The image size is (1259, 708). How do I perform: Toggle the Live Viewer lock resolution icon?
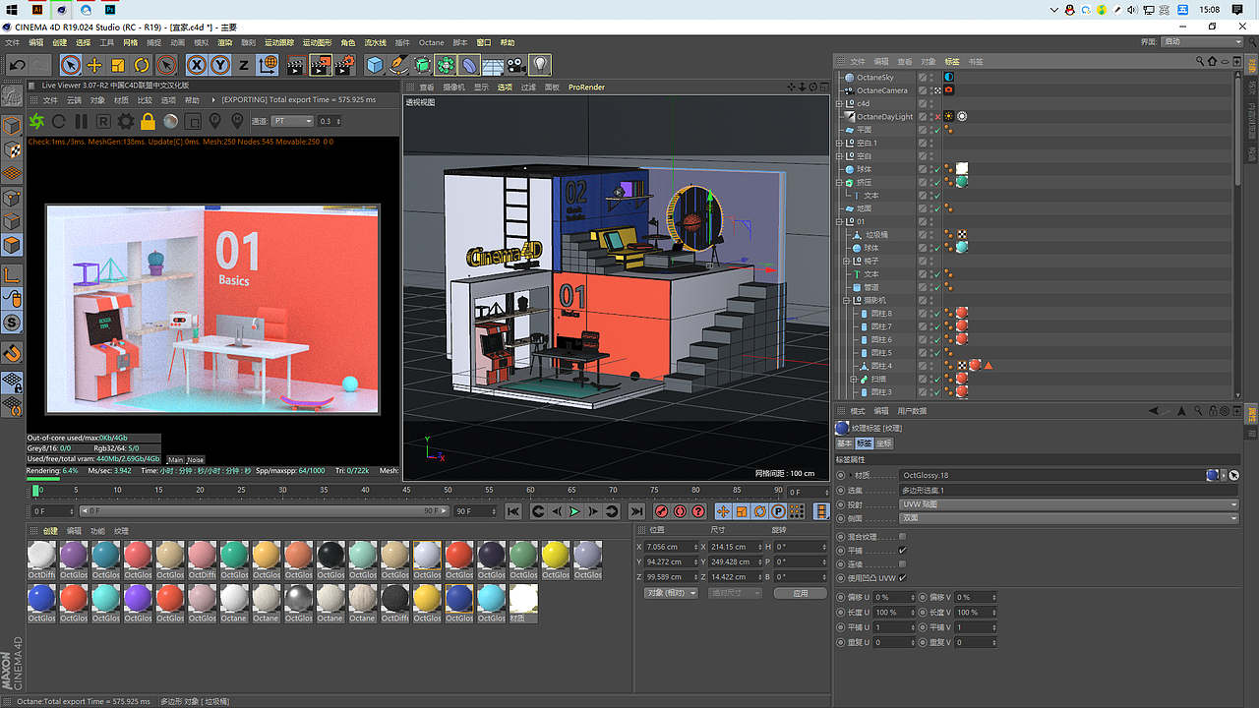click(x=148, y=121)
